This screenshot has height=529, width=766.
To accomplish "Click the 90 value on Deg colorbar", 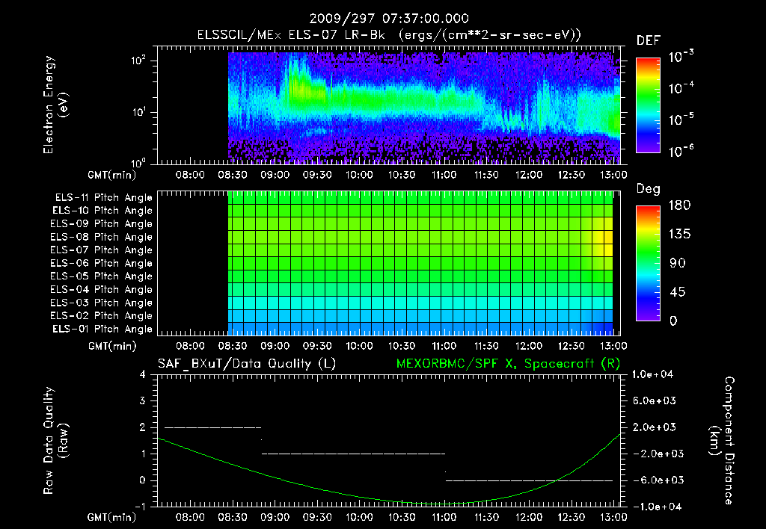I will pos(678,263).
